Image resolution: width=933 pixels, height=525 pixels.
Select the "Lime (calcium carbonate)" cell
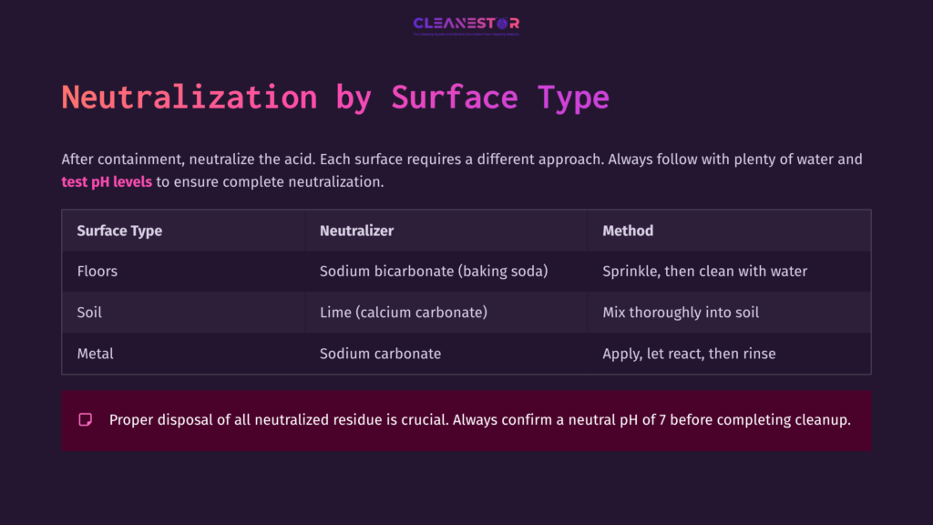pos(404,313)
